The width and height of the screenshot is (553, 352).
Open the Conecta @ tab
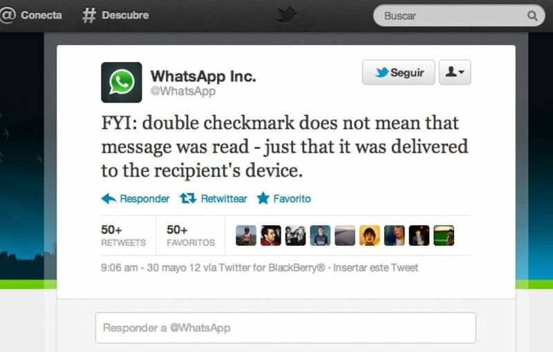point(30,15)
